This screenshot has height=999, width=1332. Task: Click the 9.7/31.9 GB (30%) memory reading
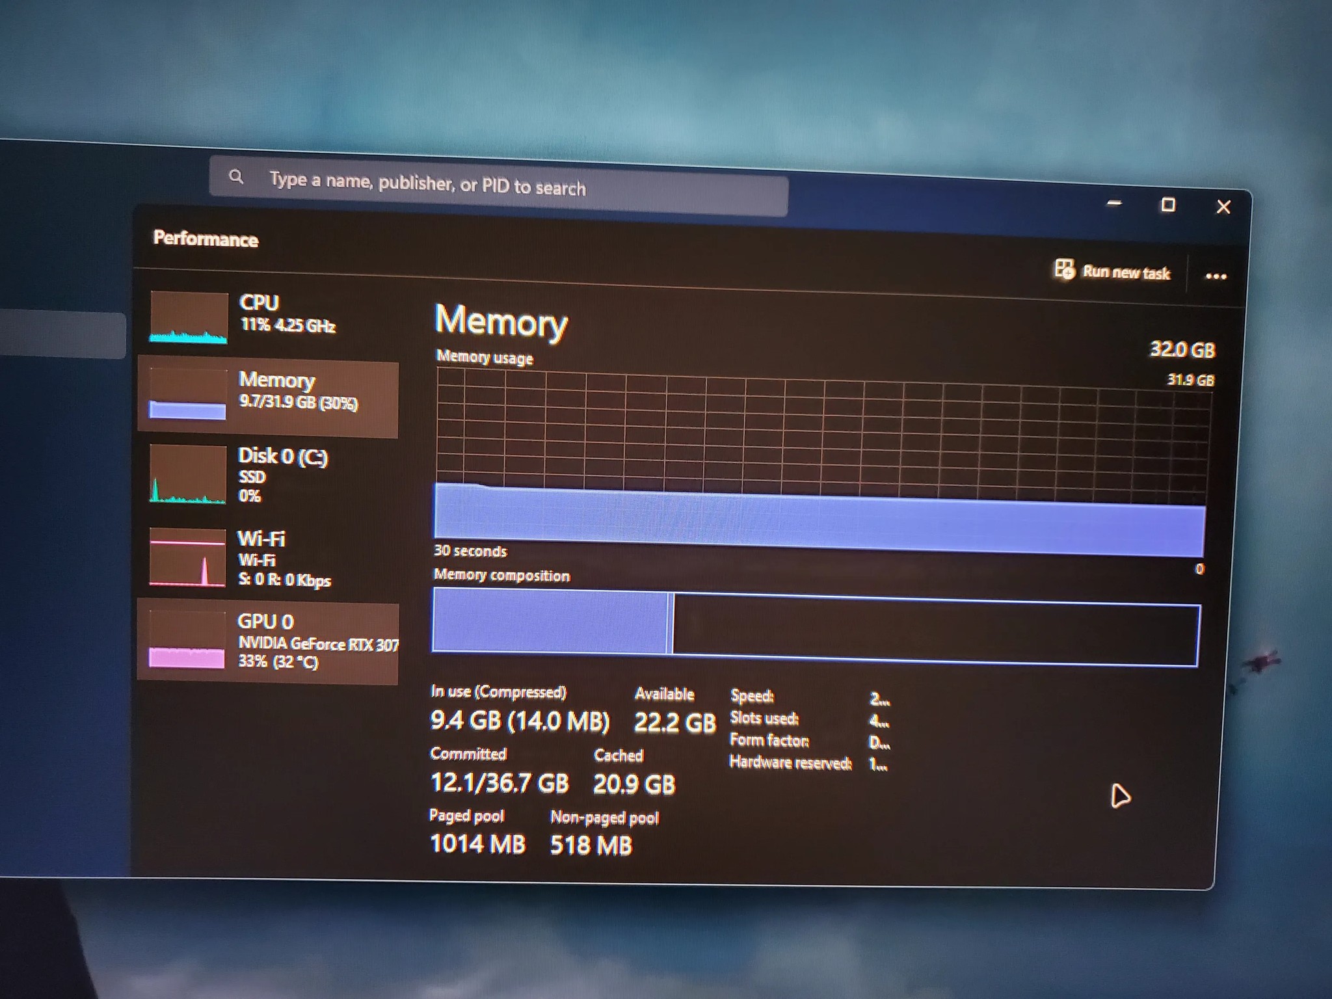299,402
